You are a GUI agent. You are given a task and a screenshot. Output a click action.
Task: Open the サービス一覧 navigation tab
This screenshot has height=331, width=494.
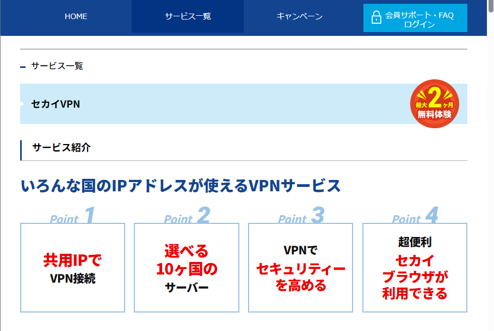click(x=188, y=16)
